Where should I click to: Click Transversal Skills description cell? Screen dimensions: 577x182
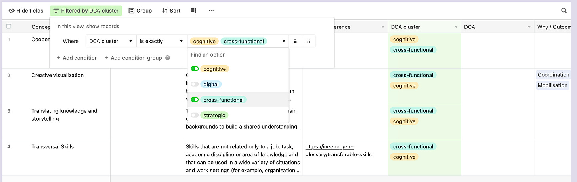pyautogui.click(x=243, y=158)
